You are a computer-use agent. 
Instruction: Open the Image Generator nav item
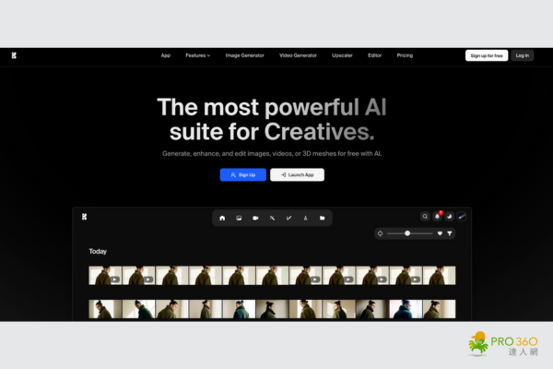pos(245,55)
